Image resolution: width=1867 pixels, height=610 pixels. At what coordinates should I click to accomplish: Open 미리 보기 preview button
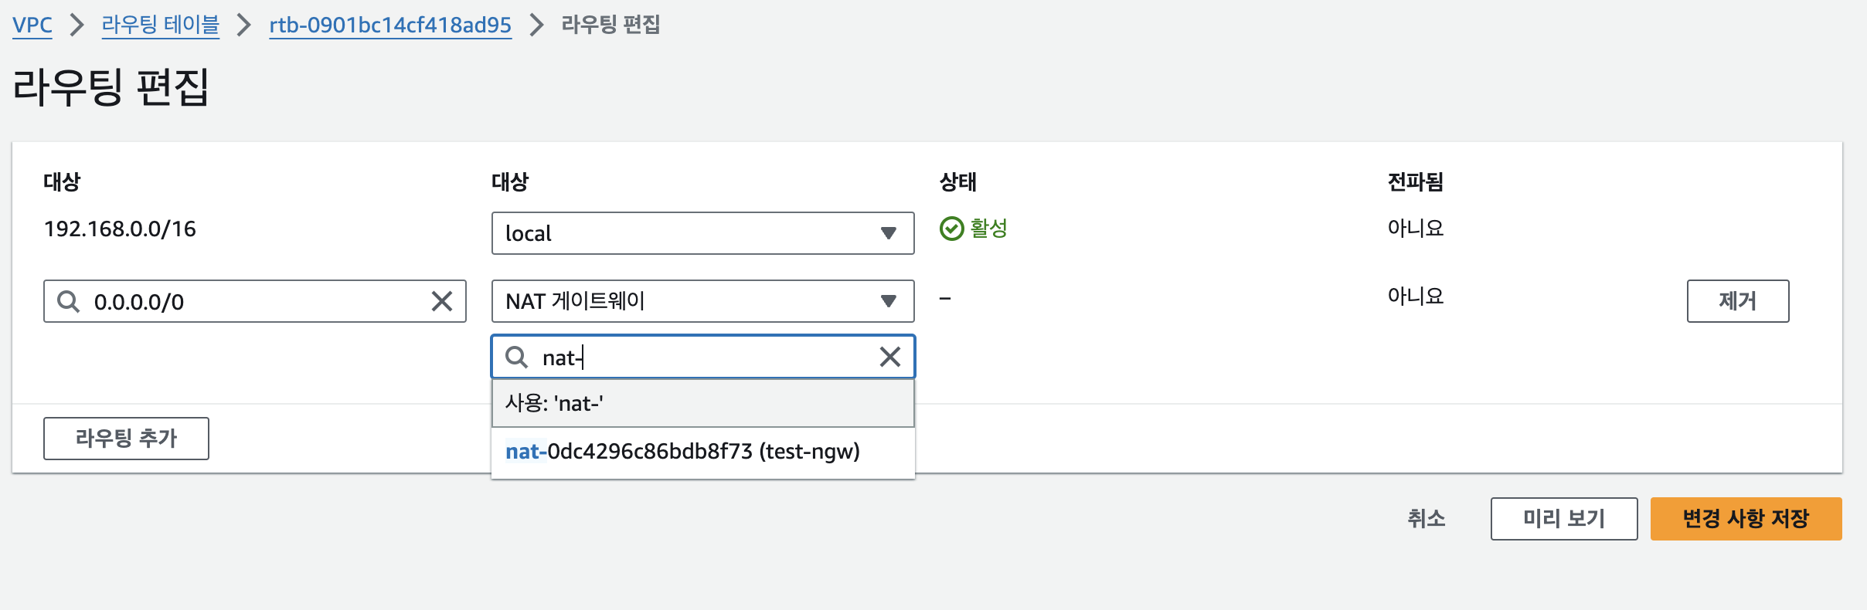pos(1563,519)
